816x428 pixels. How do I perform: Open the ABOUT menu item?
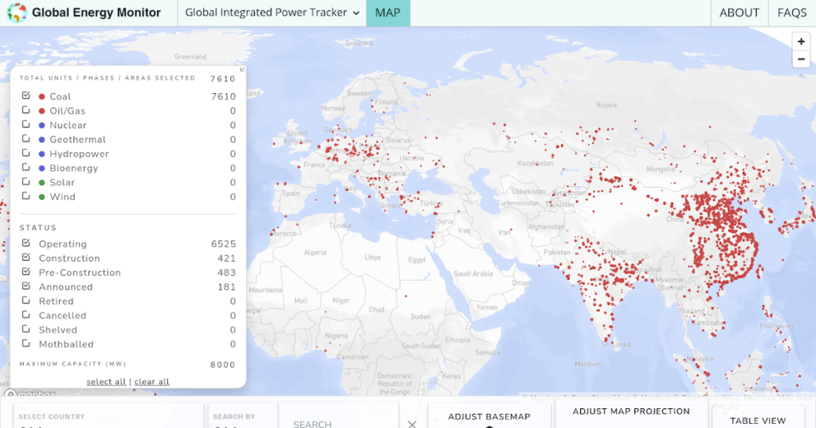tap(739, 13)
